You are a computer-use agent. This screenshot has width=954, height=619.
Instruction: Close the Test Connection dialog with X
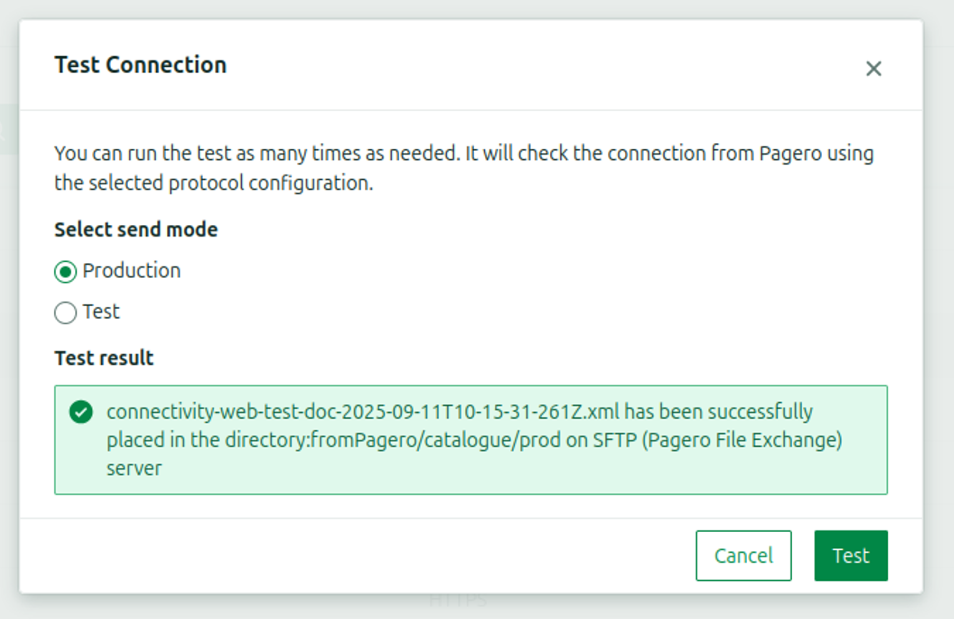pyautogui.click(x=873, y=69)
